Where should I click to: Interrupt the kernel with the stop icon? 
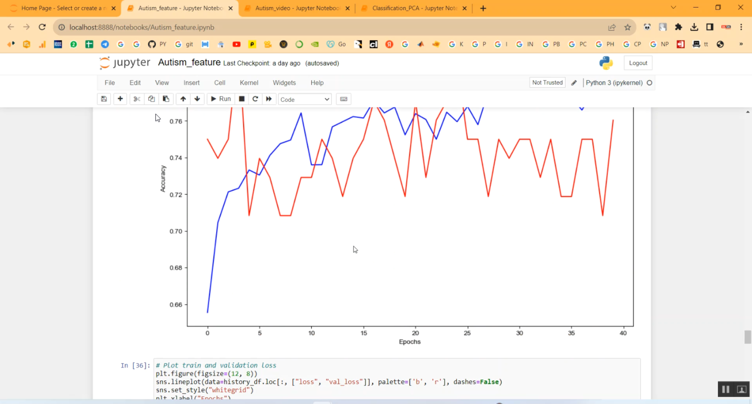point(242,99)
